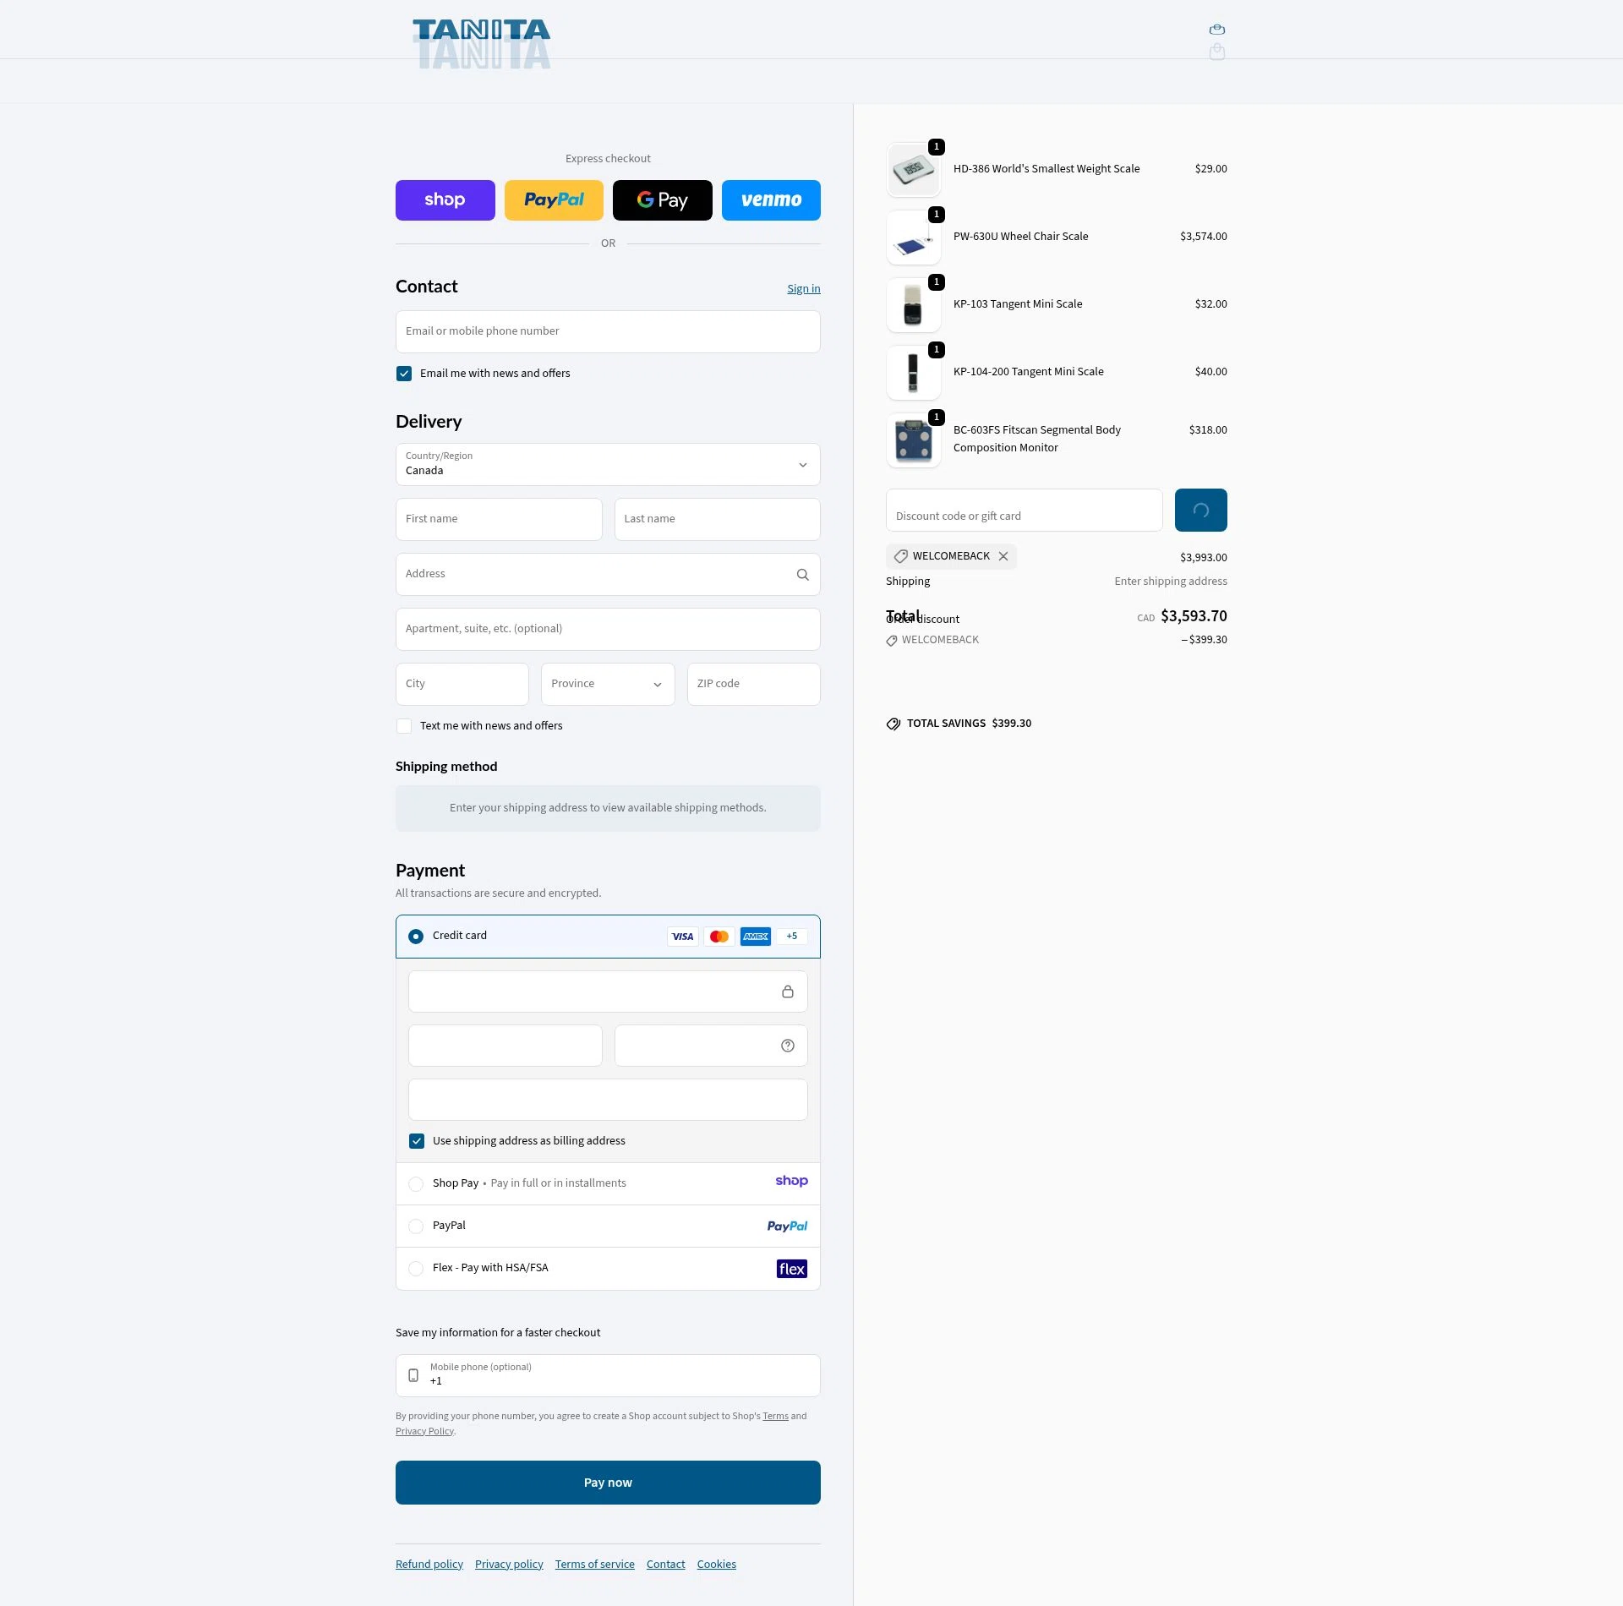
Task: Select PayPal as the payment method
Action: pos(415,1226)
